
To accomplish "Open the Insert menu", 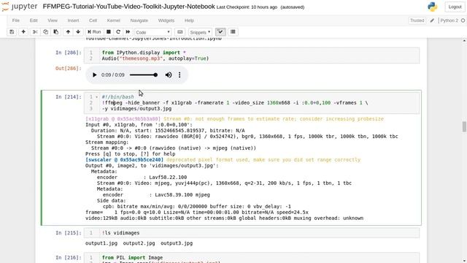I will click(x=73, y=20).
